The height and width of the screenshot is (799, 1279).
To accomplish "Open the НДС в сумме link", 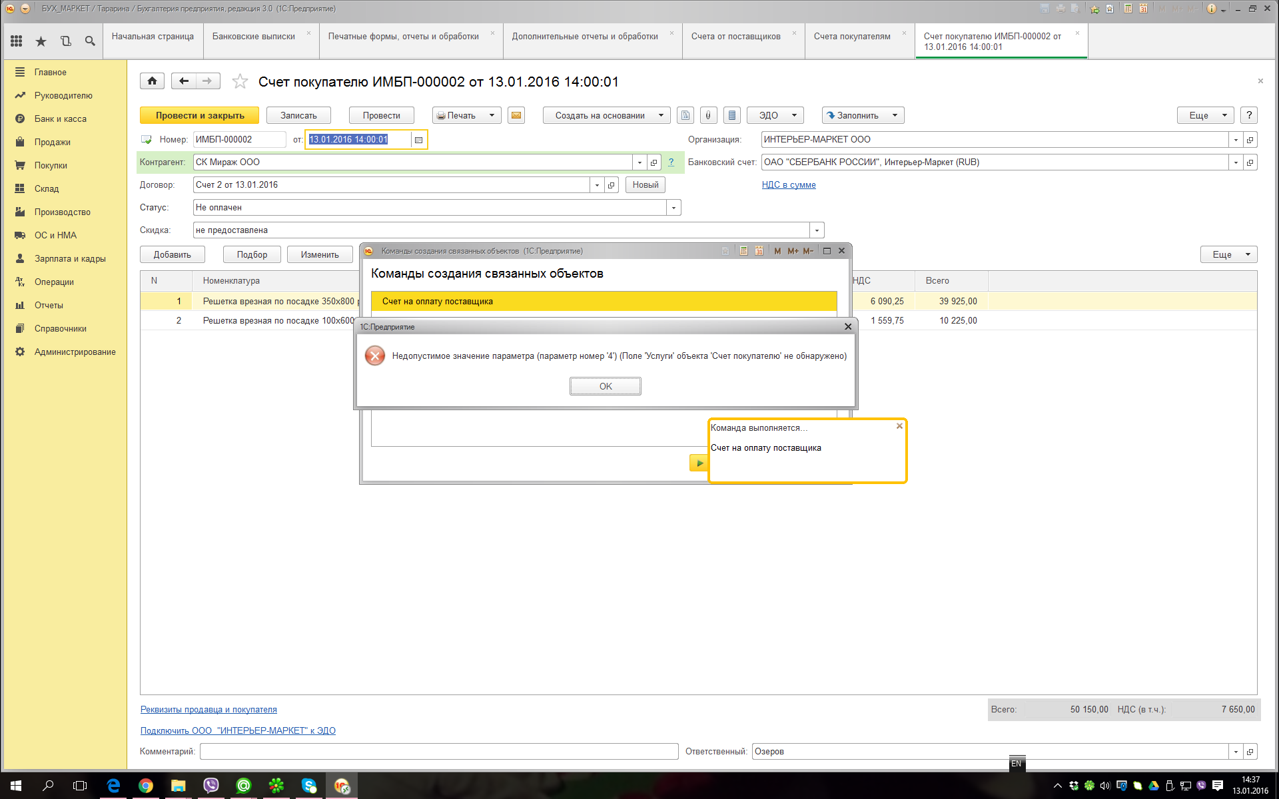I will [789, 185].
